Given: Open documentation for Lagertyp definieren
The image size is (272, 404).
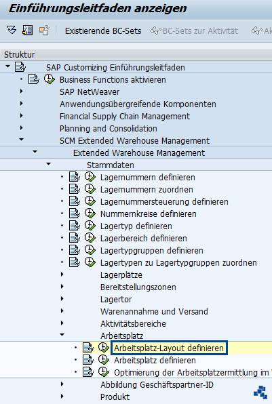Looking at the screenshot, I should (x=75, y=226).
